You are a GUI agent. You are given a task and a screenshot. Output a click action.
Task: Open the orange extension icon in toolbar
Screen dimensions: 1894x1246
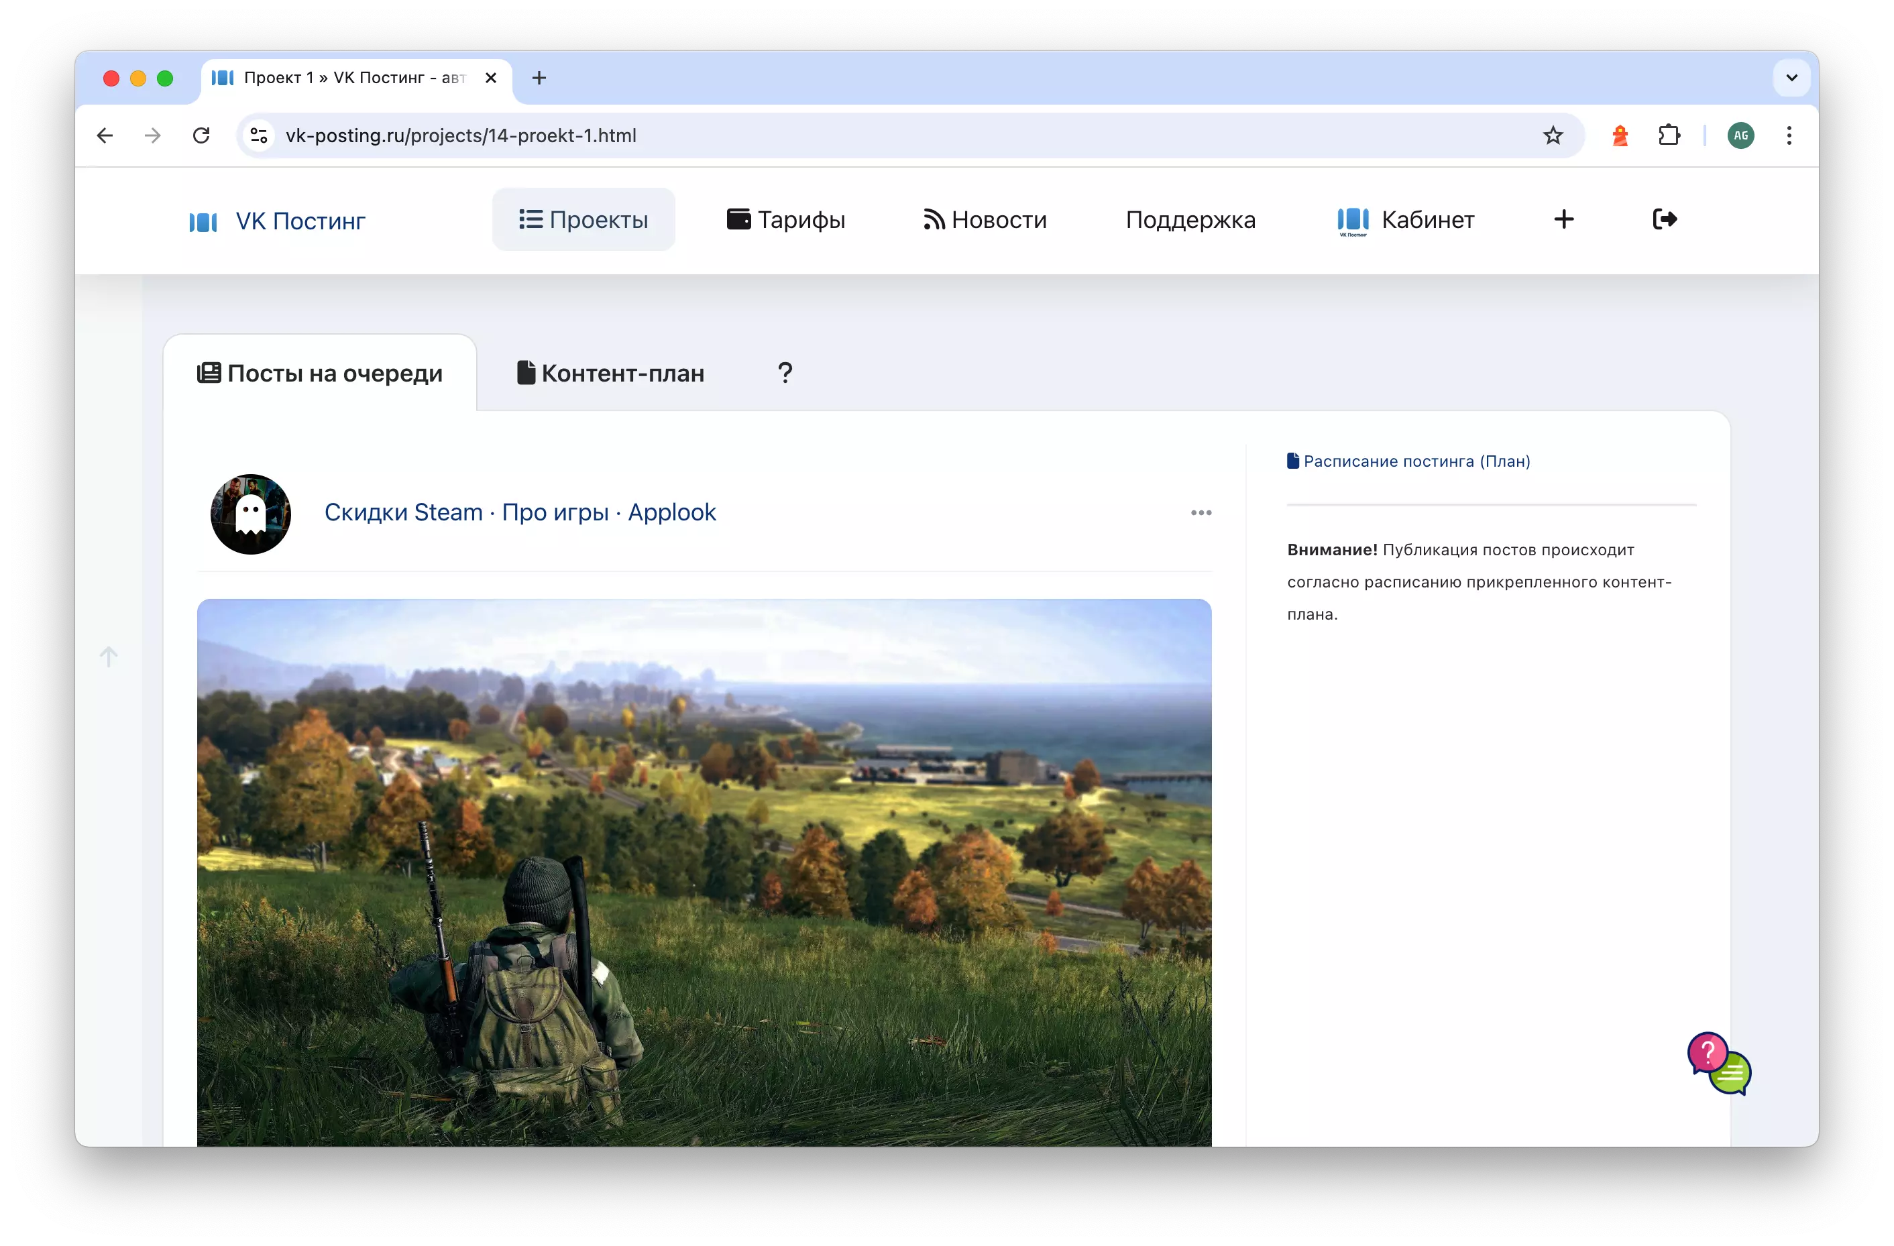(x=1620, y=135)
